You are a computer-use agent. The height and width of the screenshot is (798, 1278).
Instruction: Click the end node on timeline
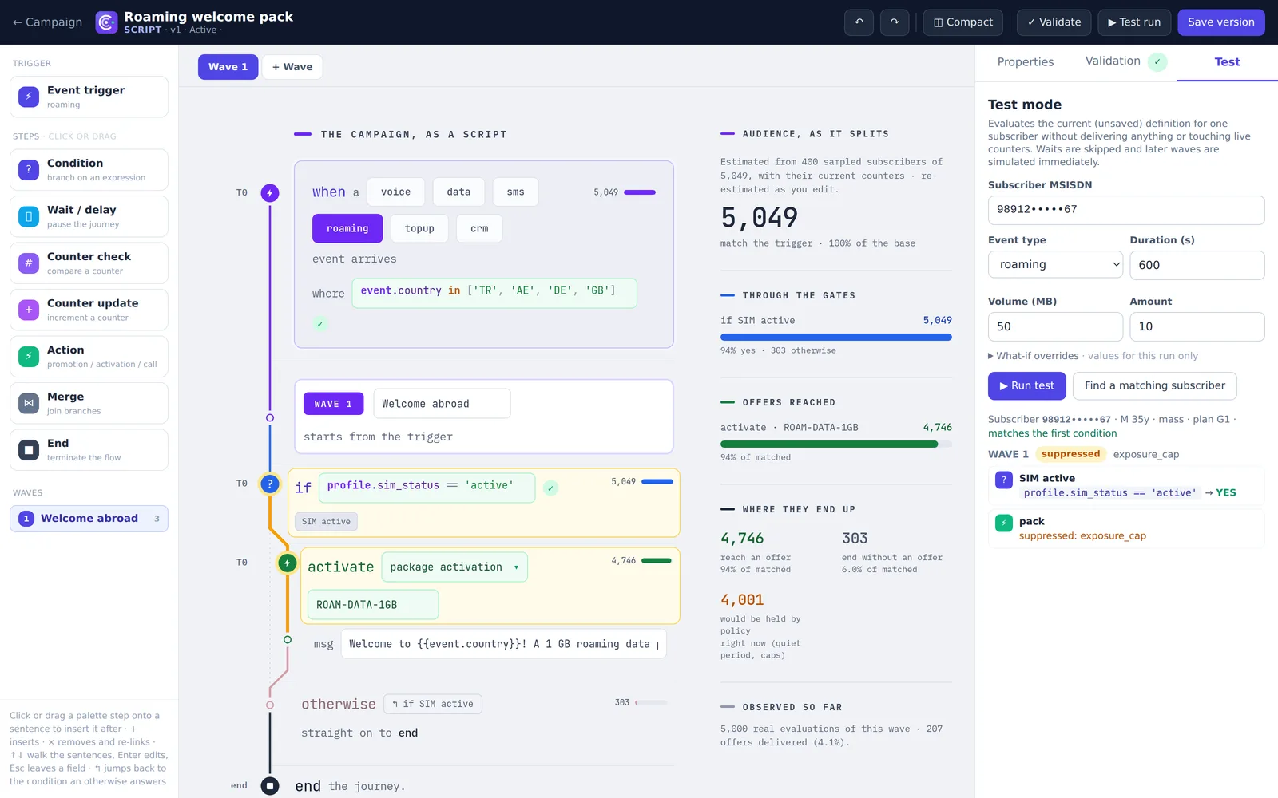270,786
